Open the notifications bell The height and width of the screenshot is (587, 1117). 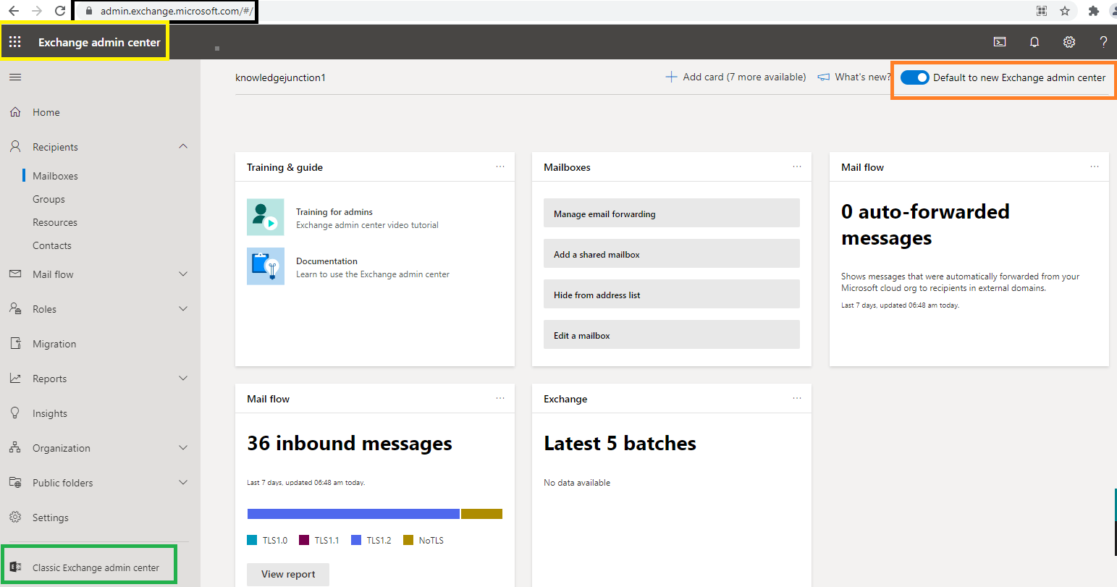tap(1034, 42)
